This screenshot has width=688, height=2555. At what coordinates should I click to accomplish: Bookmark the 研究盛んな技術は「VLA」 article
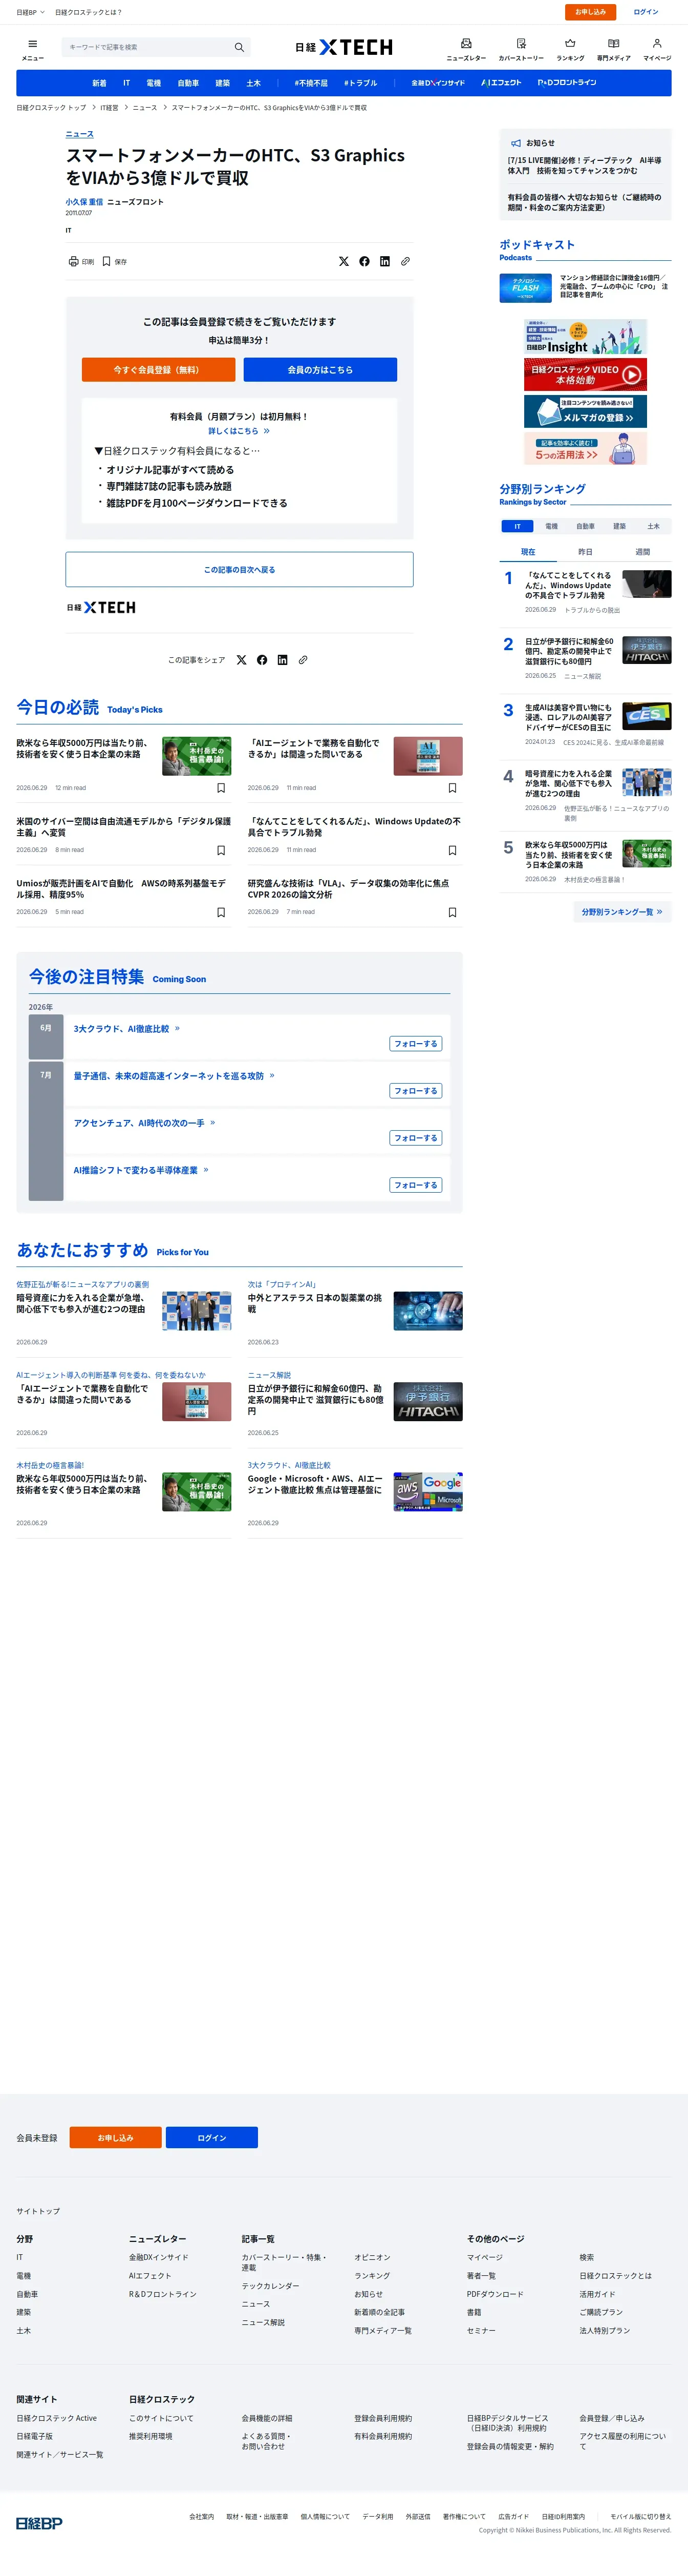click(x=453, y=912)
